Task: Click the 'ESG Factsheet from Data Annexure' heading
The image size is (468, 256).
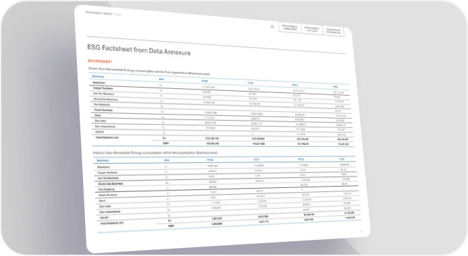Action: pos(139,50)
